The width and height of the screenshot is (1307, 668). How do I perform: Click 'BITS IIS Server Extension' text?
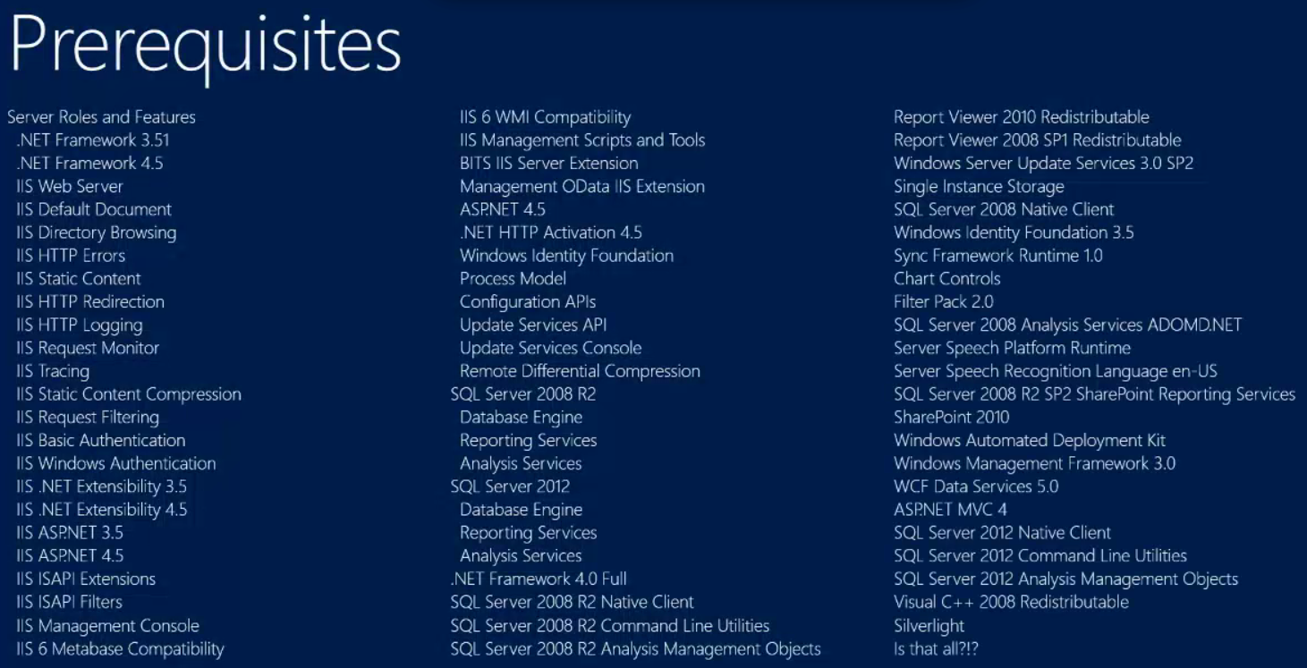(x=549, y=164)
